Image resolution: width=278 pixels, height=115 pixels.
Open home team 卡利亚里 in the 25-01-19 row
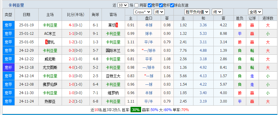50,25
